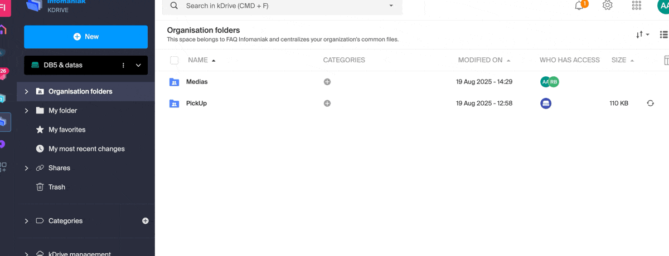Open the sort order dropdown
Viewport: 669px width, 256px height.
point(642,35)
